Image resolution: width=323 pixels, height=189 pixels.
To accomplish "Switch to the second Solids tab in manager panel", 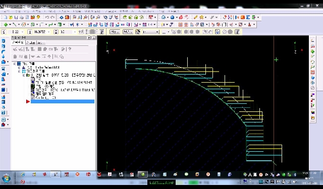I will [x=31, y=42].
